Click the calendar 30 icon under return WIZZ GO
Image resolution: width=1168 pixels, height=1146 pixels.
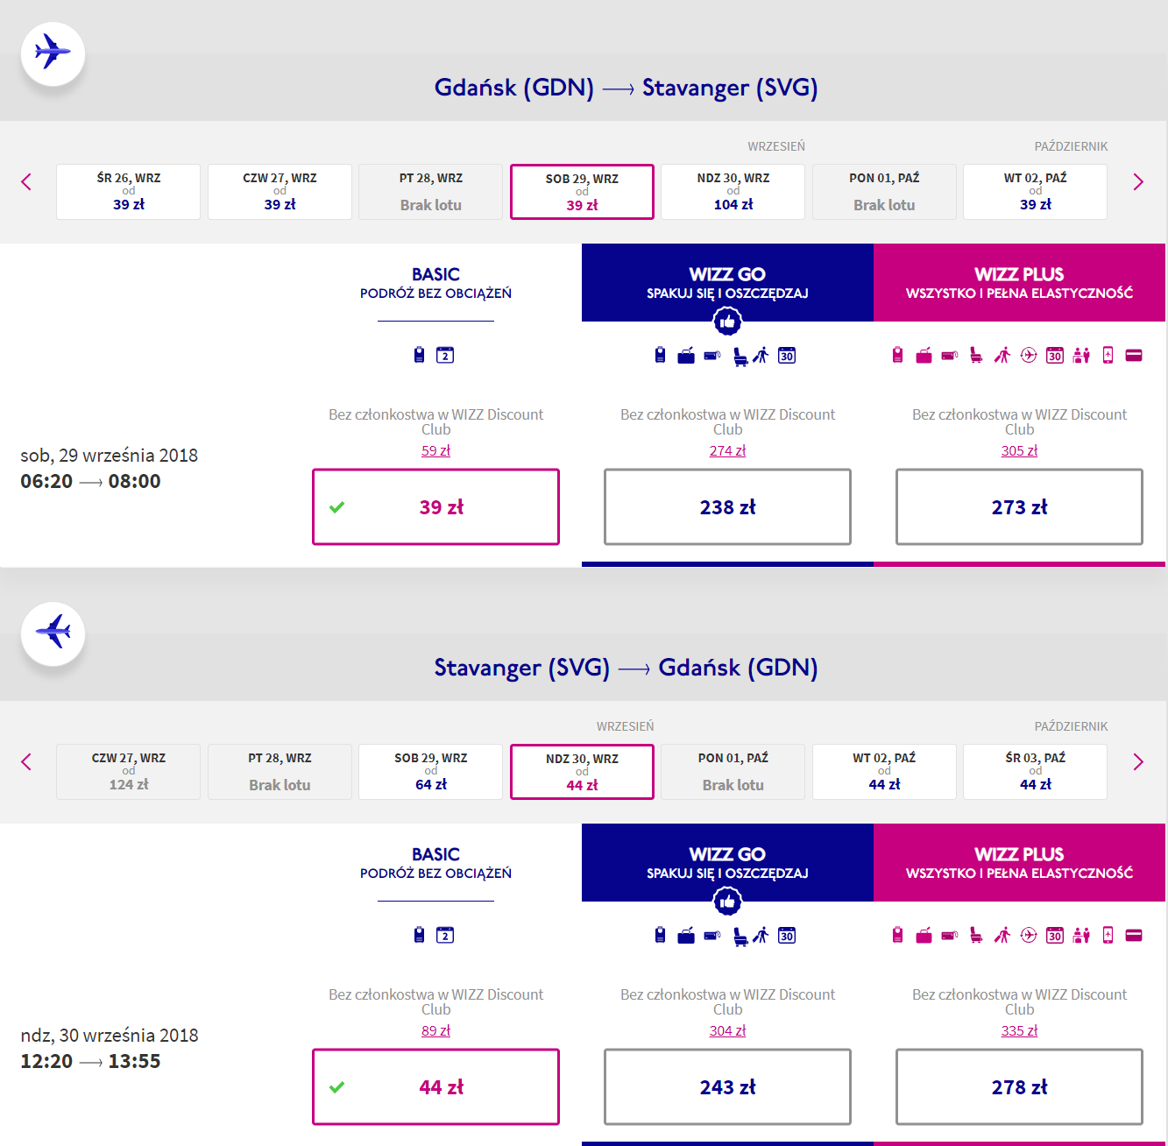[787, 935]
